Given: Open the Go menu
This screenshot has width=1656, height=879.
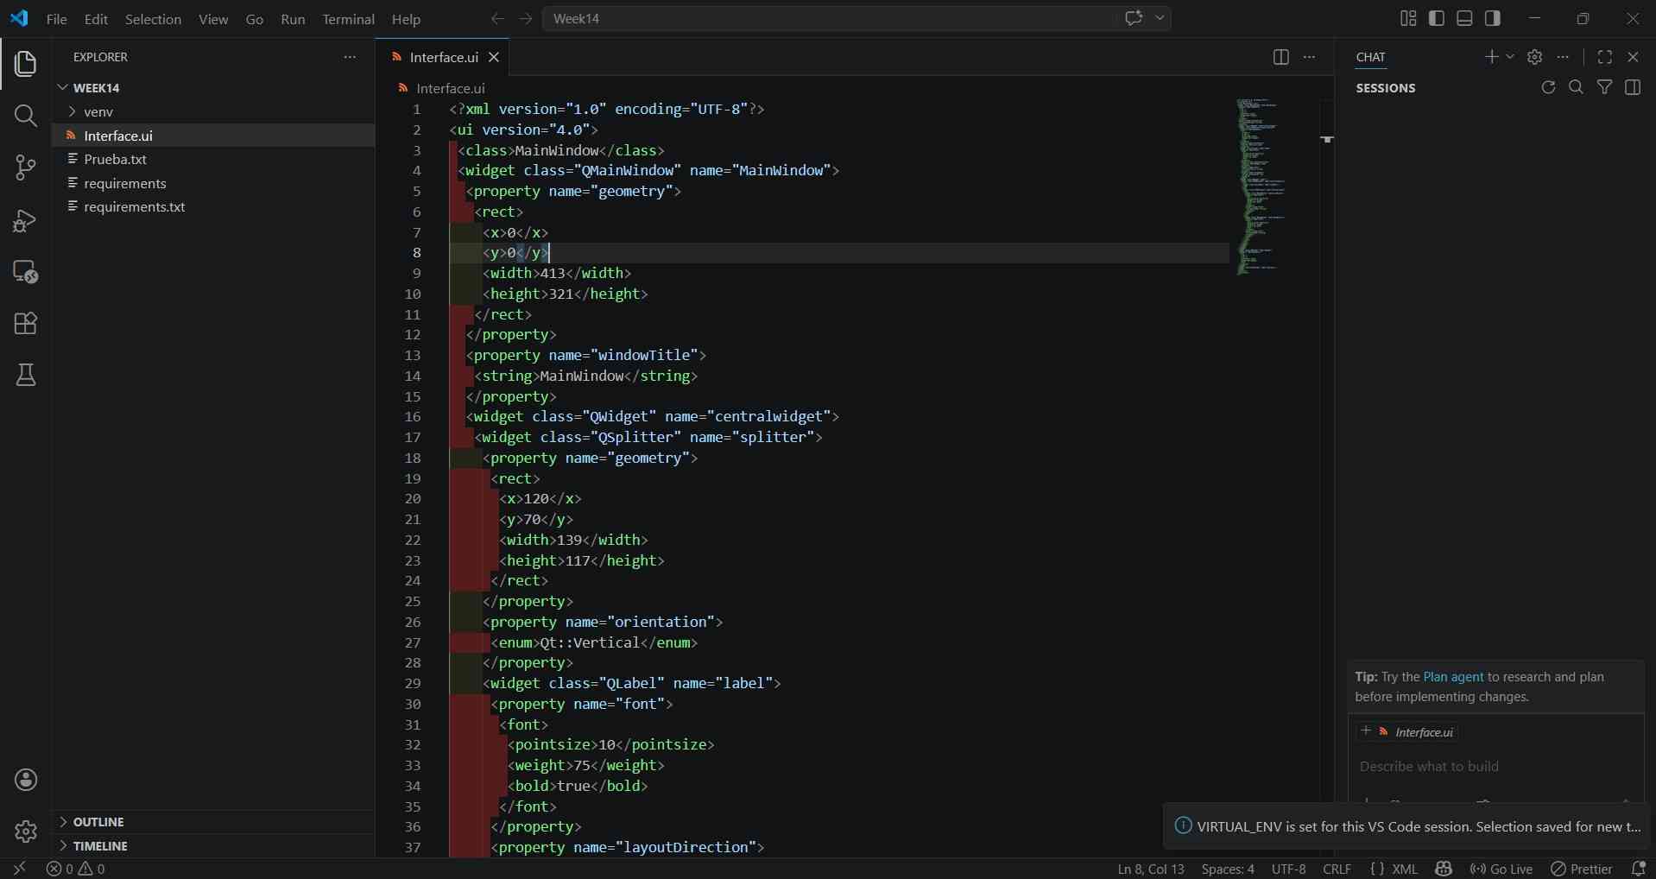Looking at the screenshot, I should pos(255,19).
